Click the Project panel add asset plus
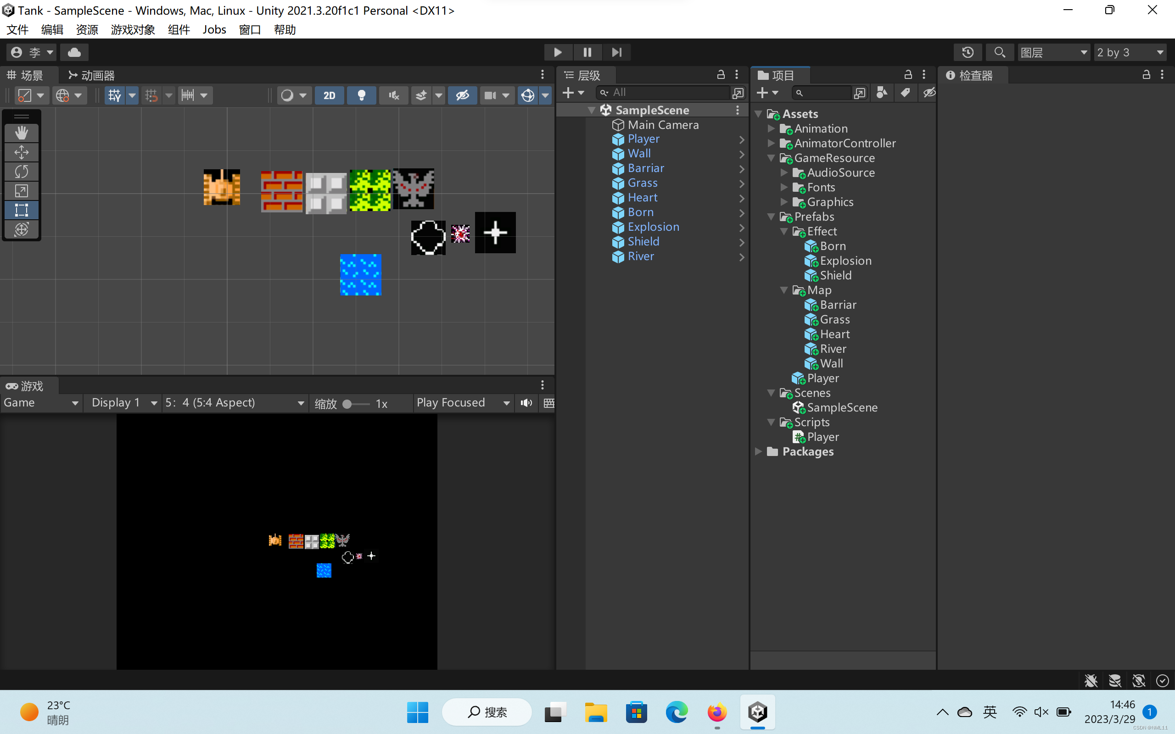The height and width of the screenshot is (734, 1175). 767,92
